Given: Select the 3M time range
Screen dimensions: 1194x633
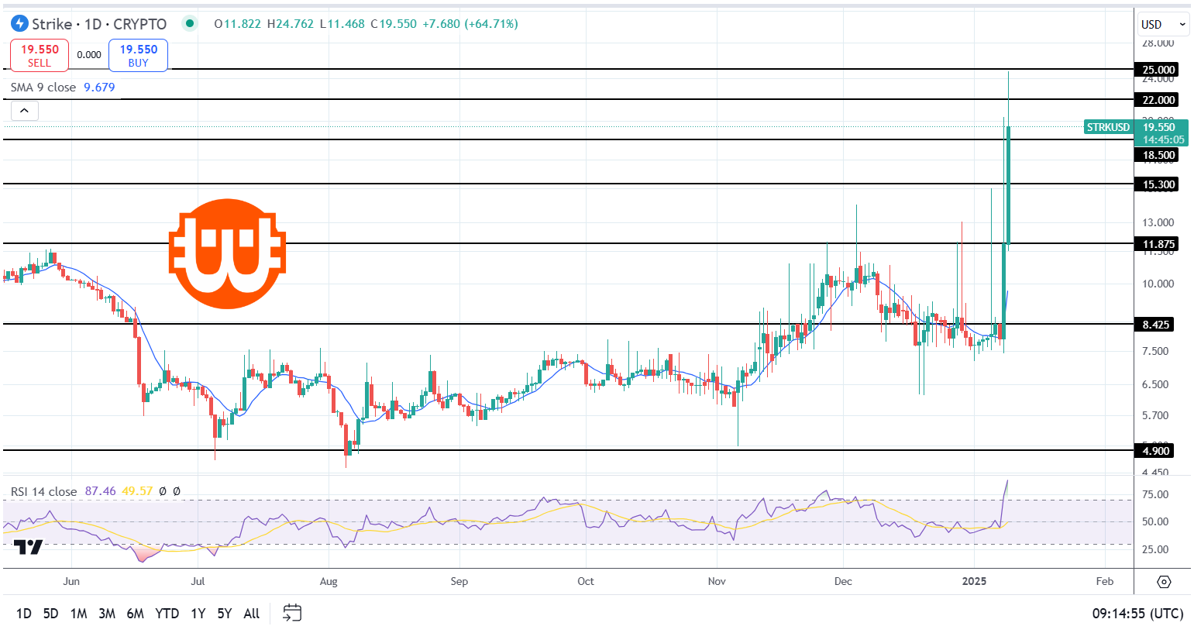Looking at the screenshot, I should coord(107,614).
